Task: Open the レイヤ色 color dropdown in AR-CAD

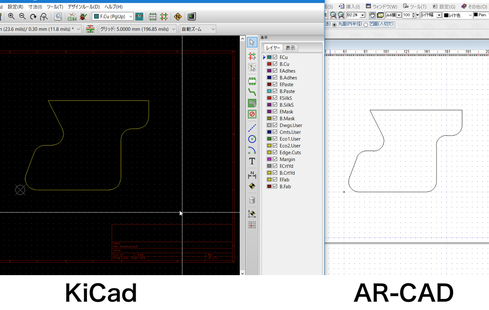Action: tap(458, 15)
